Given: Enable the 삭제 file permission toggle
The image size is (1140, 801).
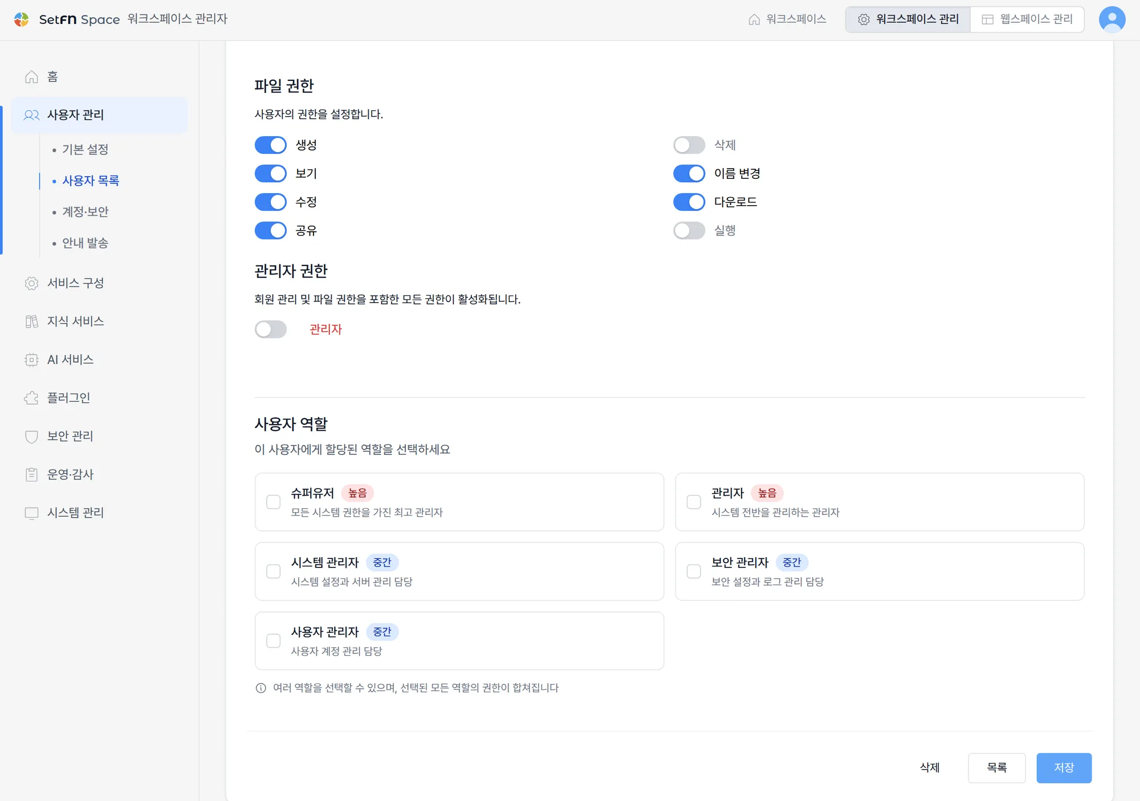Looking at the screenshot, I should [689, 145].
